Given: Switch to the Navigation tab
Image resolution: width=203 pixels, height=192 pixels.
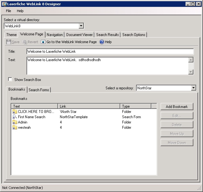Looking at the screenshot, I should coord(54,35).
